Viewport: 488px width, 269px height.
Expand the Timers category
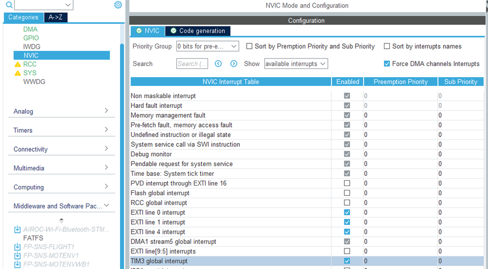tap(62, 130)
